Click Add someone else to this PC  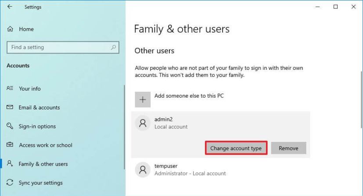coord(189,96)
